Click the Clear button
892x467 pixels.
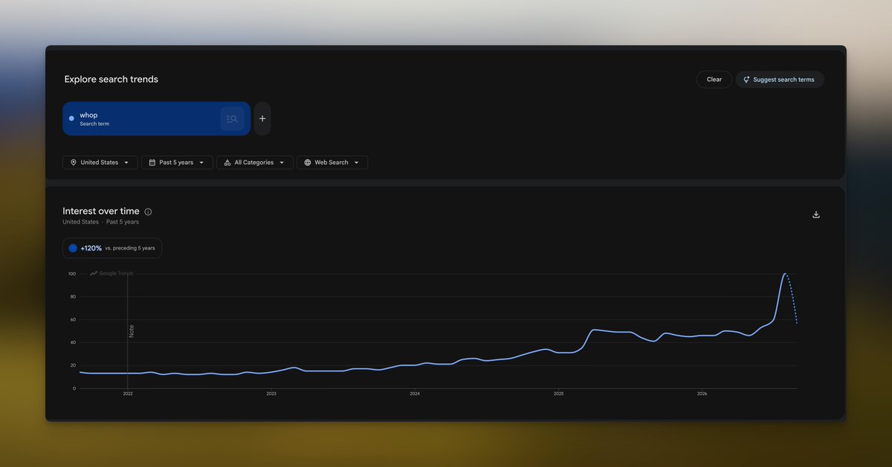click(x=714, y=79)
